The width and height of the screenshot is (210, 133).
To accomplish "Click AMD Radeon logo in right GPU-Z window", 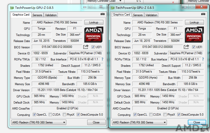I will [x=194, y=35].
